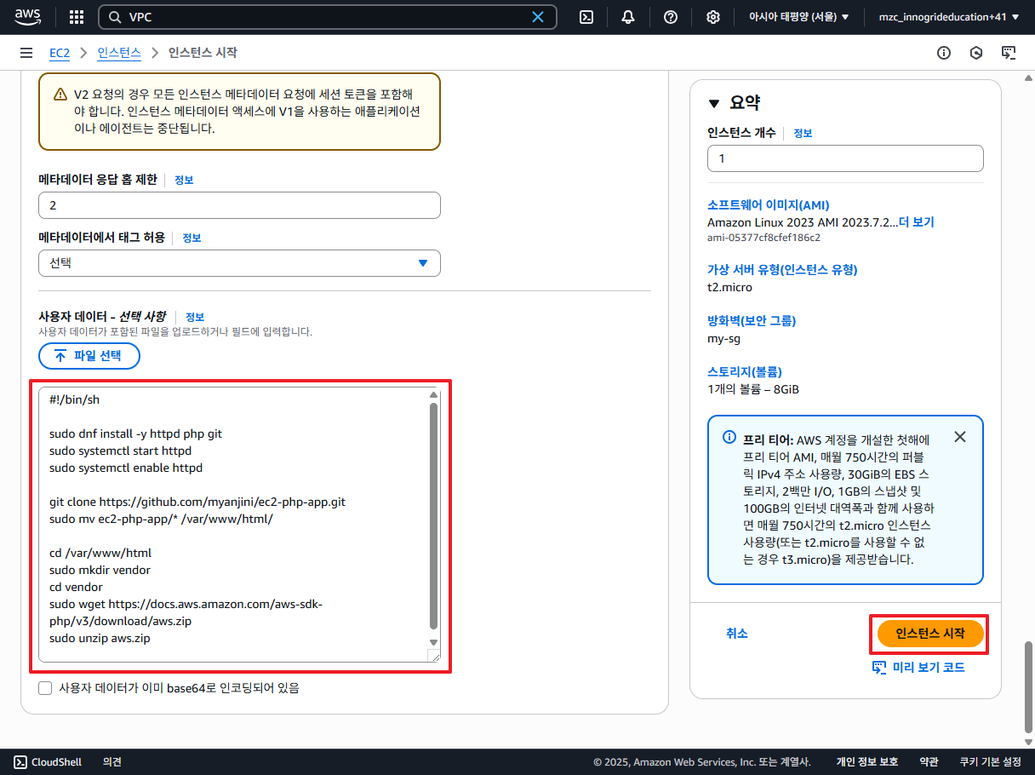Click 정보 next to 인스턴스 개수
Viewport: 1035px width, 775px height.
(803, 134)
